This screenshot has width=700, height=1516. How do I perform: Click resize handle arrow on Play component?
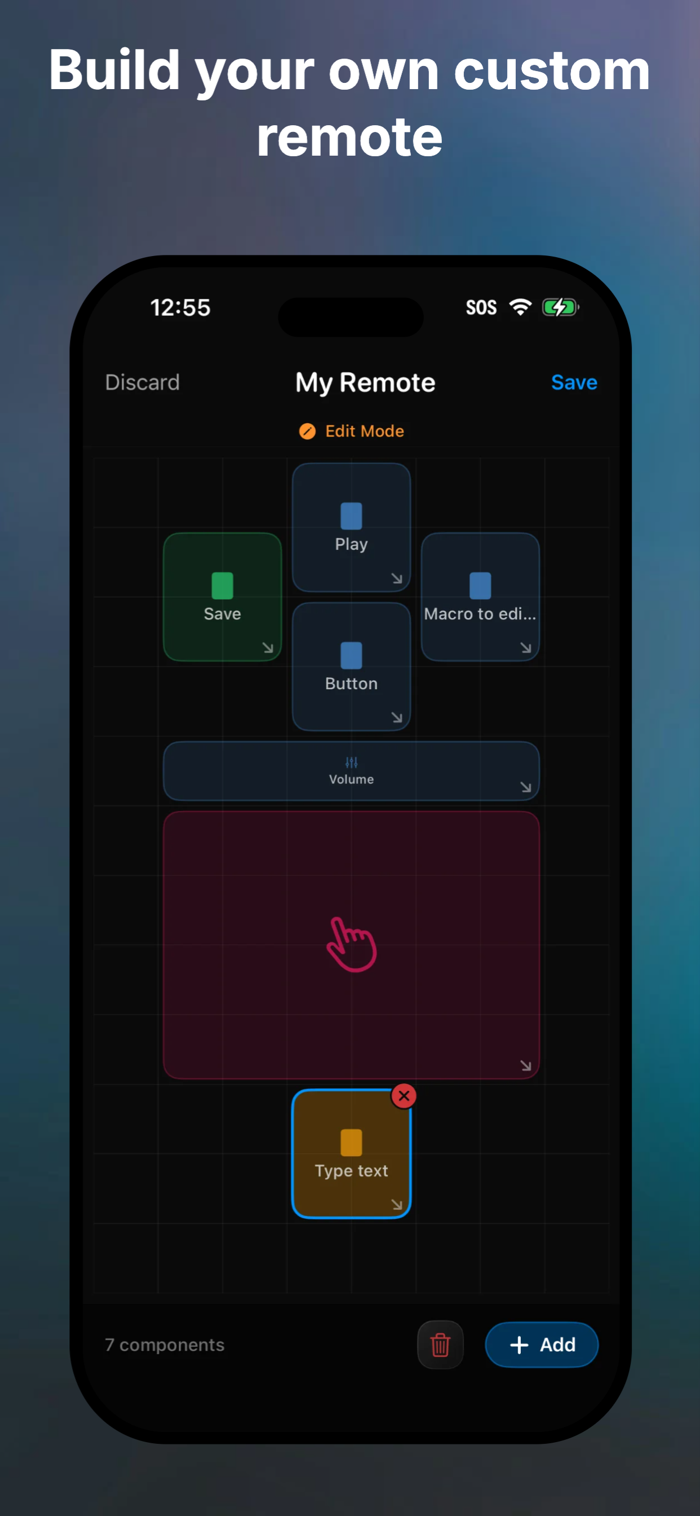397,579
